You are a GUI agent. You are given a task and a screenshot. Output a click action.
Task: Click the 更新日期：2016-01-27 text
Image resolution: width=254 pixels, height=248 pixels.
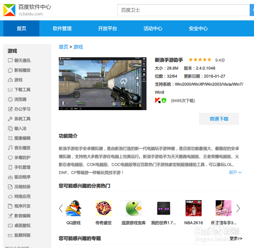pos(204,76)
